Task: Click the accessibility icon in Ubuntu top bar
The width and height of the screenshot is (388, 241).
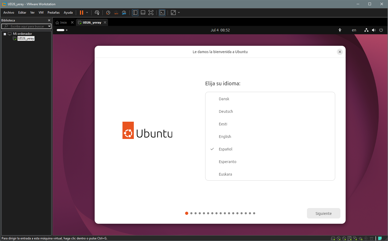Action: 340,30
